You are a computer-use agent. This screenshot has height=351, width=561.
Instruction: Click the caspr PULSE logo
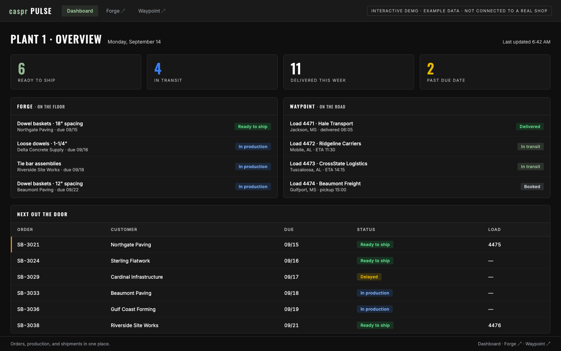30,11
